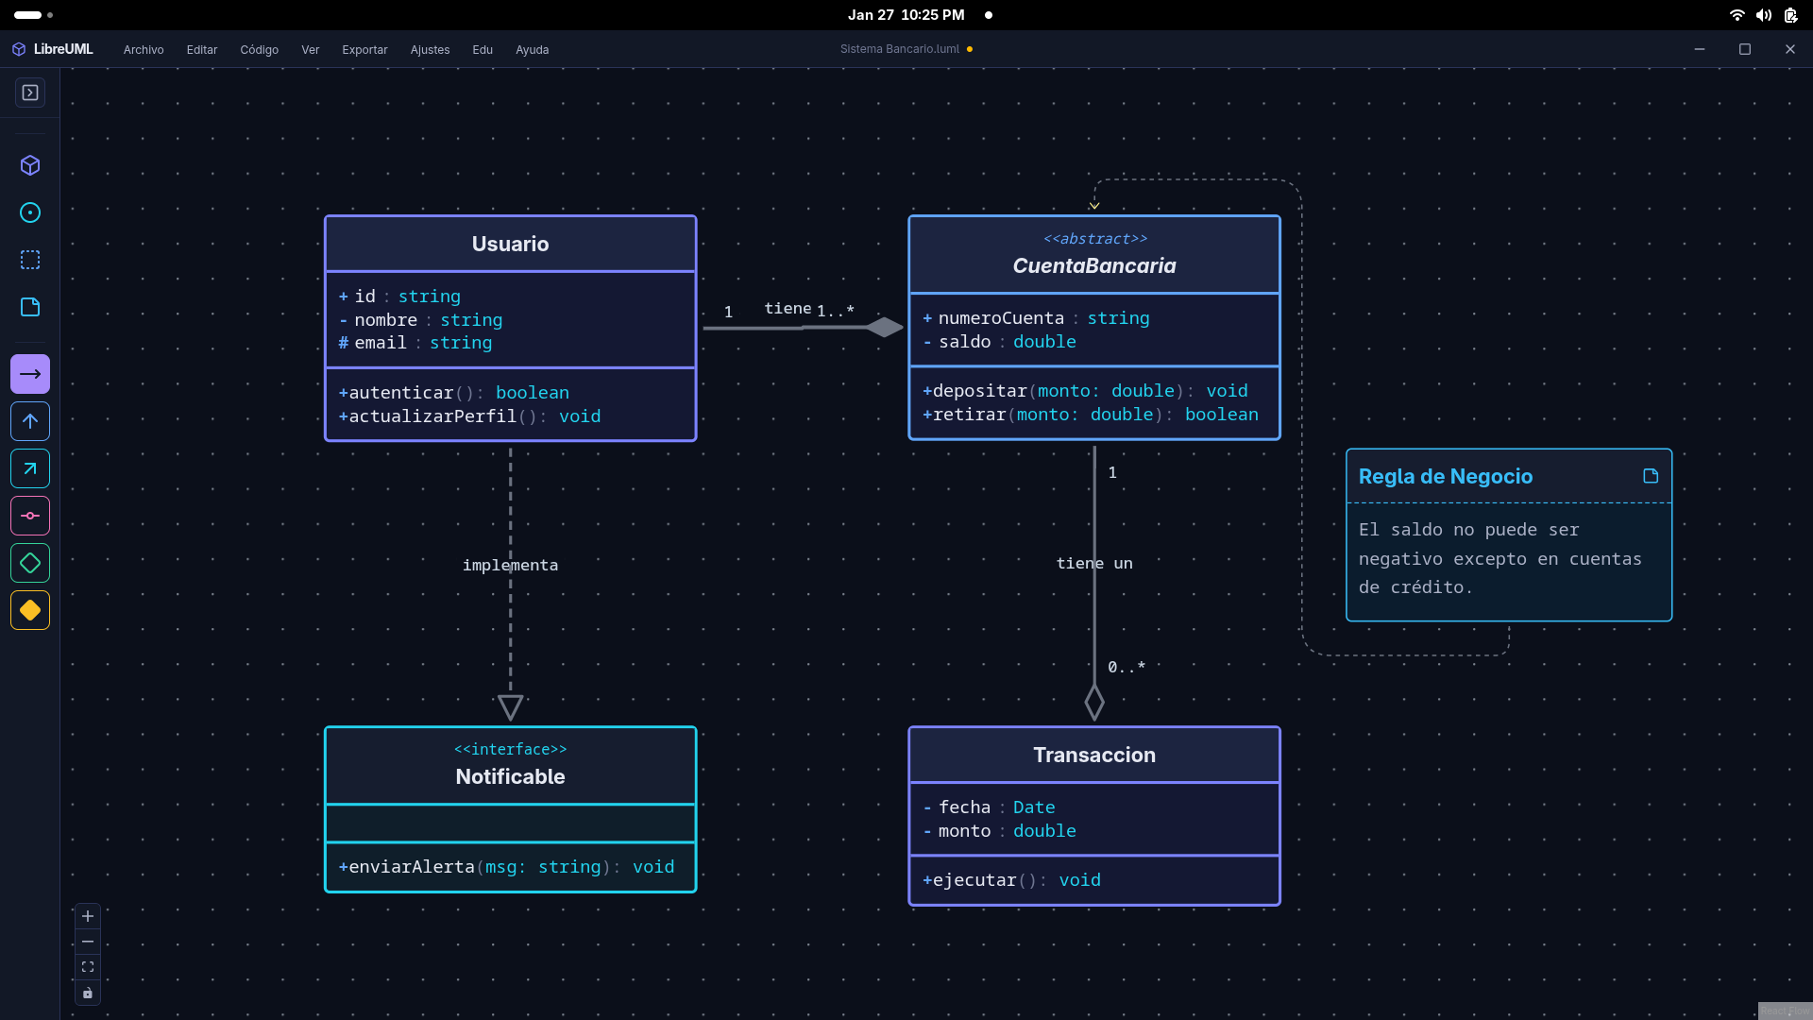Choose the pink line-circle connector
This screenshot has width=1813, height=1020.
30,516
